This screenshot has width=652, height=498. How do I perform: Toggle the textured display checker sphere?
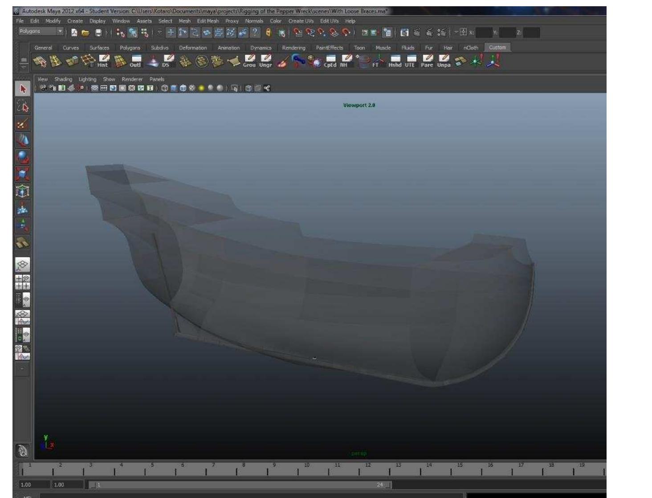tap(192, 88)
